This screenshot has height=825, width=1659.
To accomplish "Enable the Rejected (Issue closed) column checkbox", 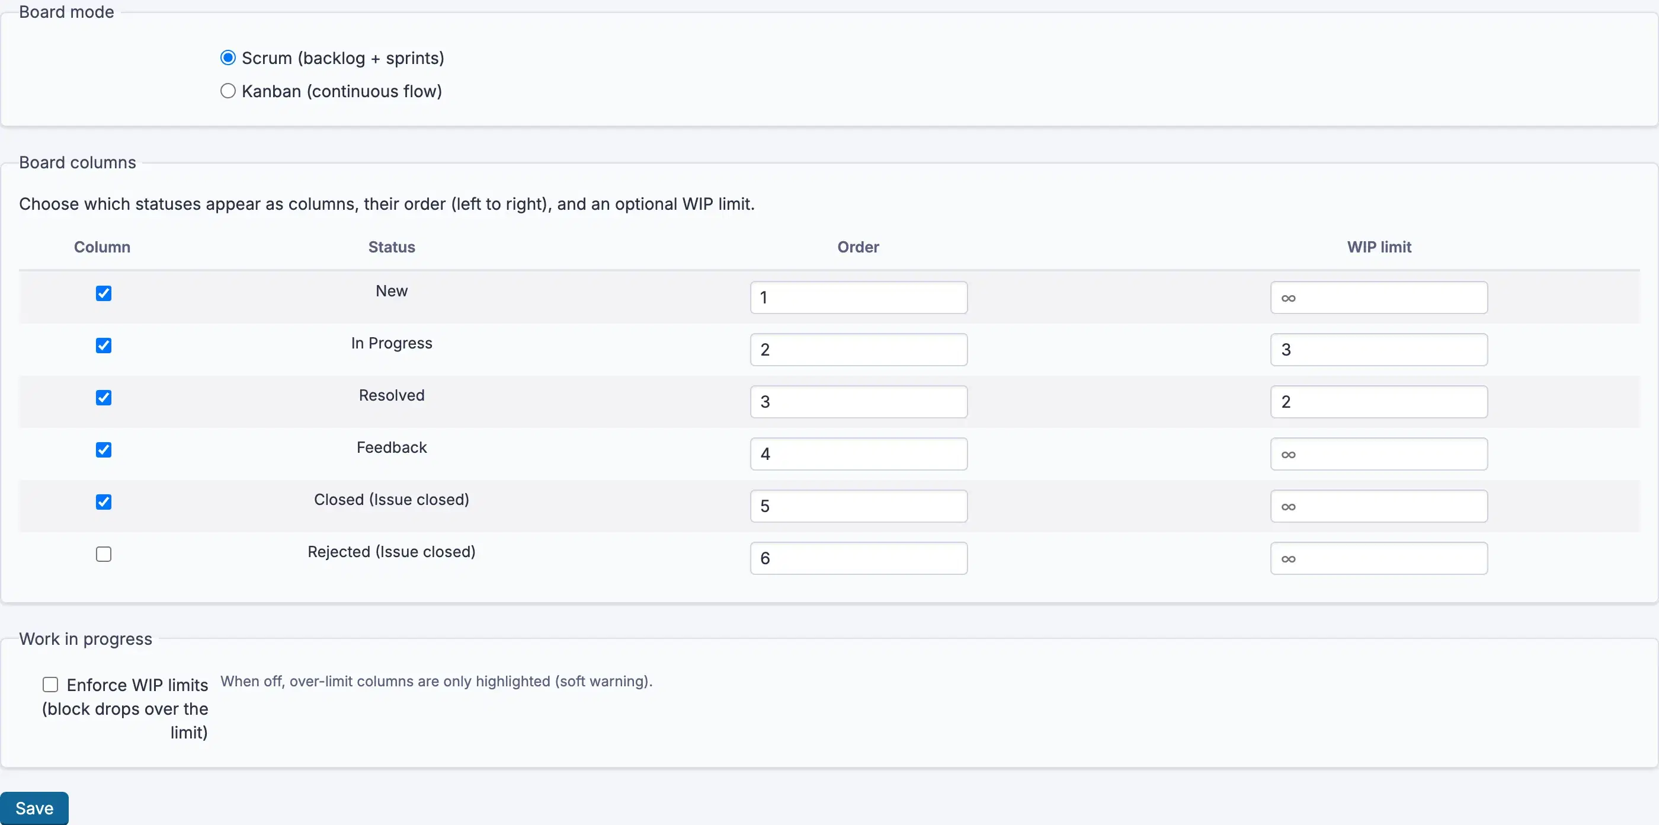I will pyautogui.click(x=104, y=555).
